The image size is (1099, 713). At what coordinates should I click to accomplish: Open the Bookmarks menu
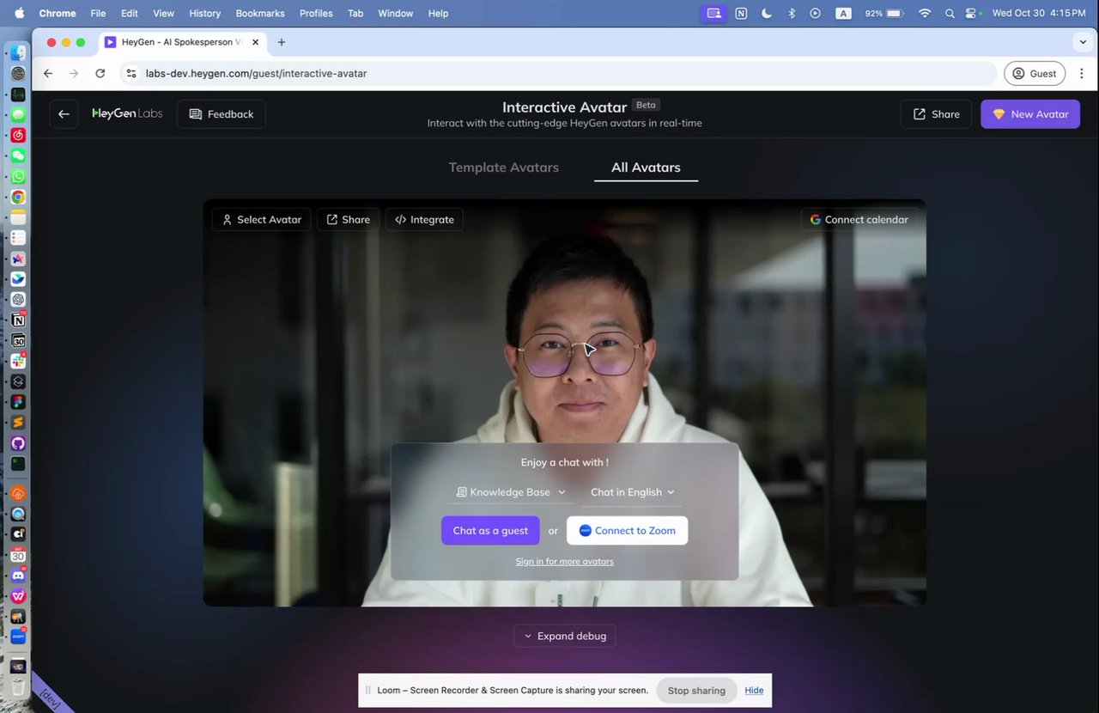point(260,14)
